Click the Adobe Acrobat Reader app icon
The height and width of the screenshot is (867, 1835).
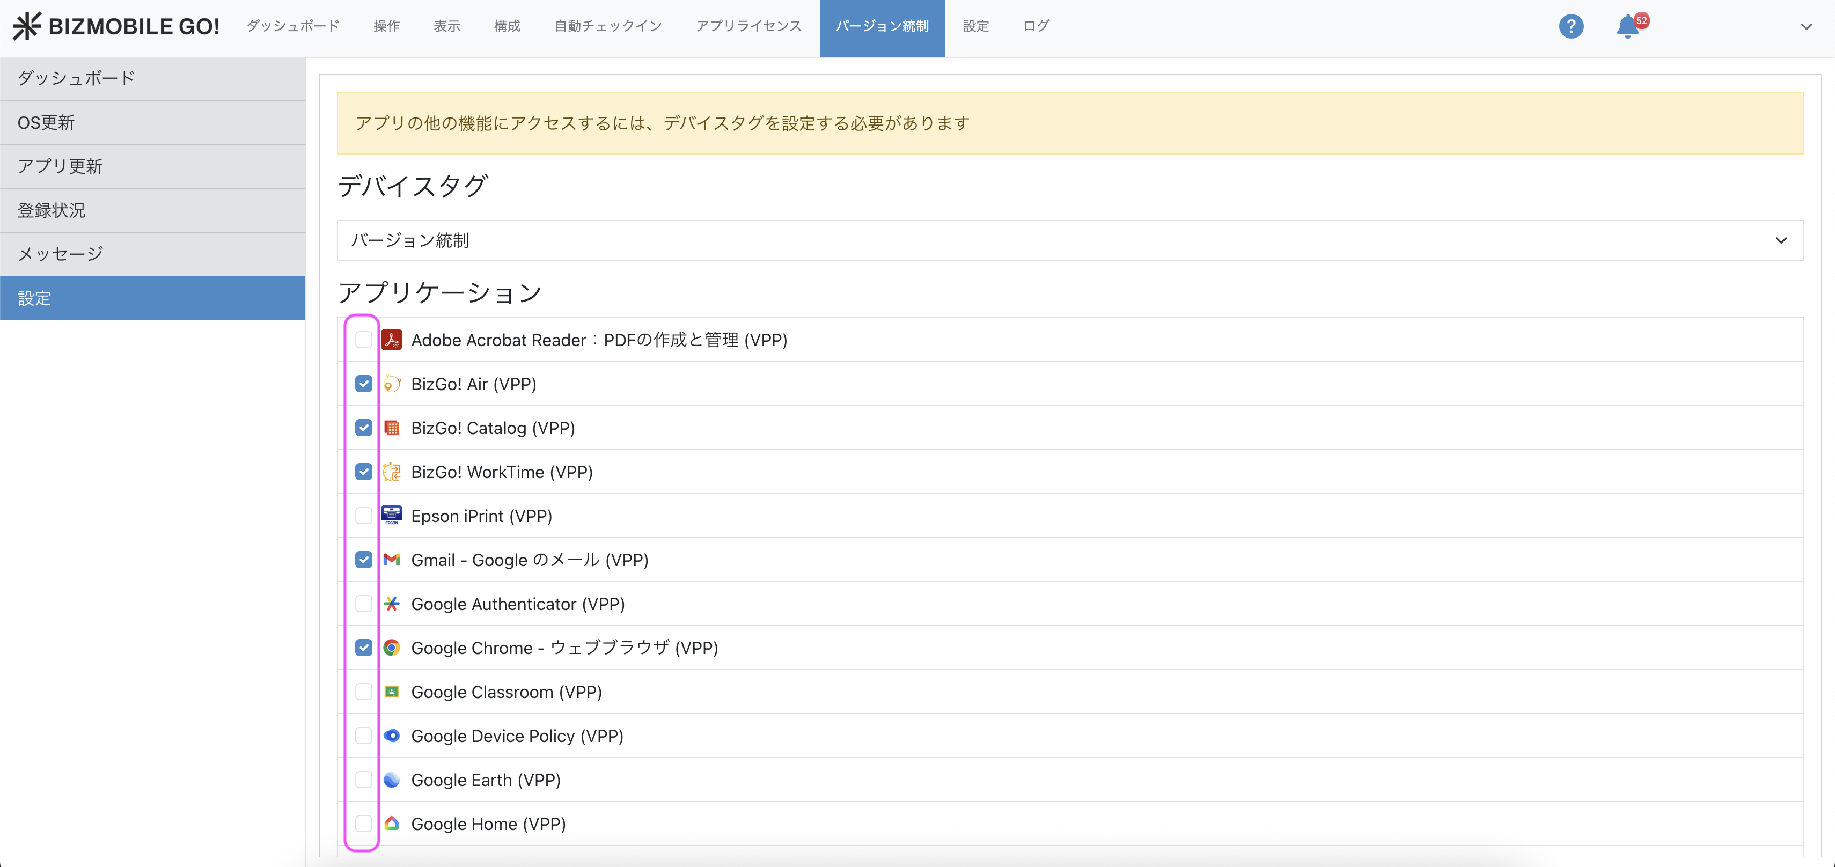point(392,340)
